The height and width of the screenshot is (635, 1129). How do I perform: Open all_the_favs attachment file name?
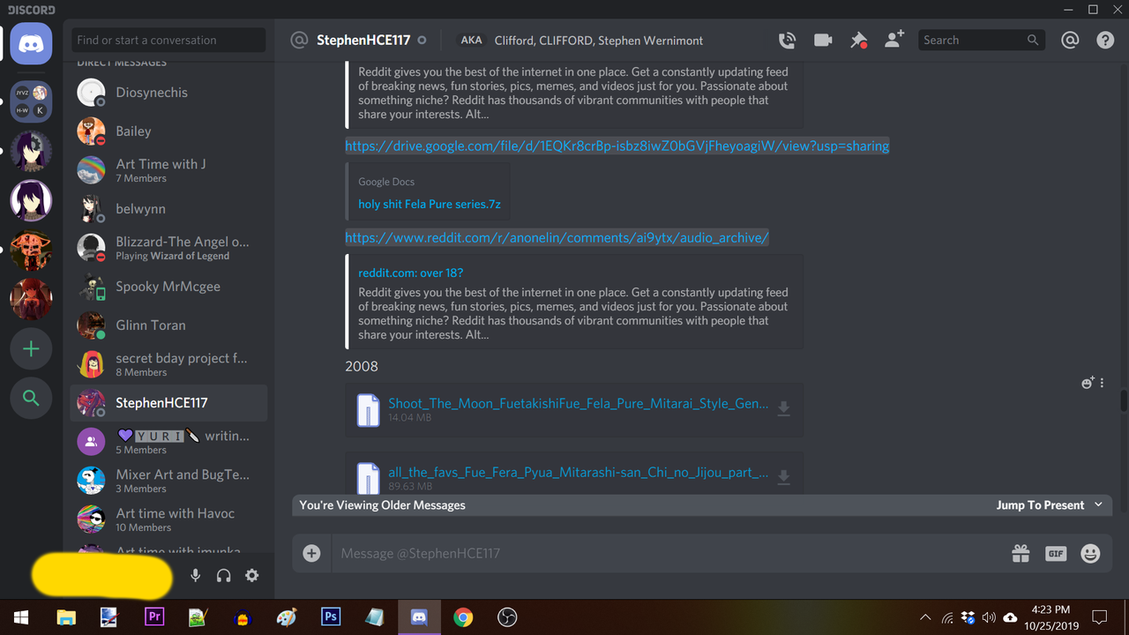[578, 472]
